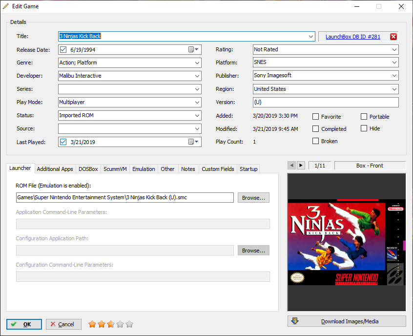
Task: Click the pencil icon in the Edit Game title bar
Action: tap(6, 6)
